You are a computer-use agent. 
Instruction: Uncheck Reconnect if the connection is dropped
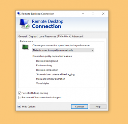pyautogui.click(x=20, y=98)
